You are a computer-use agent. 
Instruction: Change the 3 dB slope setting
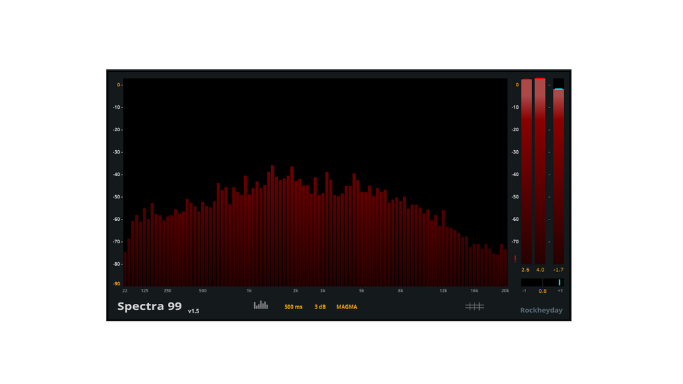coord(320,307)
